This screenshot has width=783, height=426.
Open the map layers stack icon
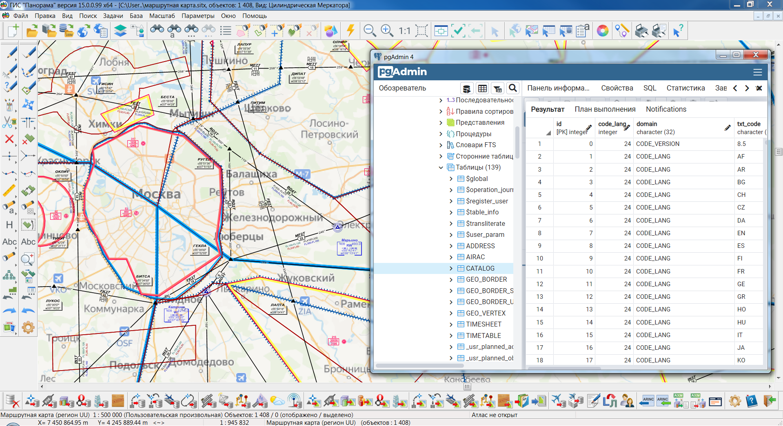pos(120,31)
